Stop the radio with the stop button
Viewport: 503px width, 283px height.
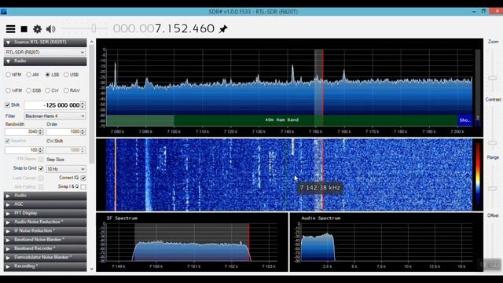tap(24, 29)
